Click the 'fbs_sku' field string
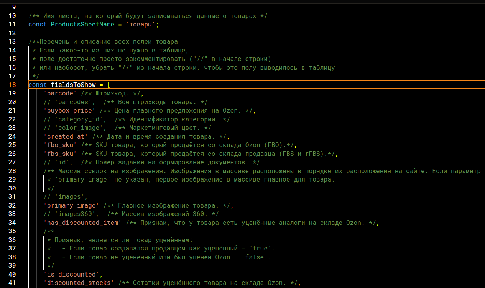The height and width of the screenshot is (288, 485). (x=60, y=154)
